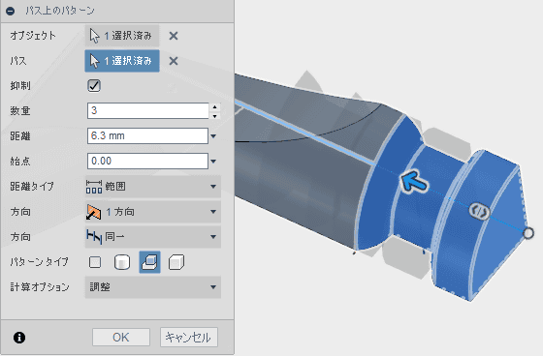Image resolution: width=543 pixels, height=356 pixels.
Task: Click the blue direction arrow manipulator
Action: 414,181
